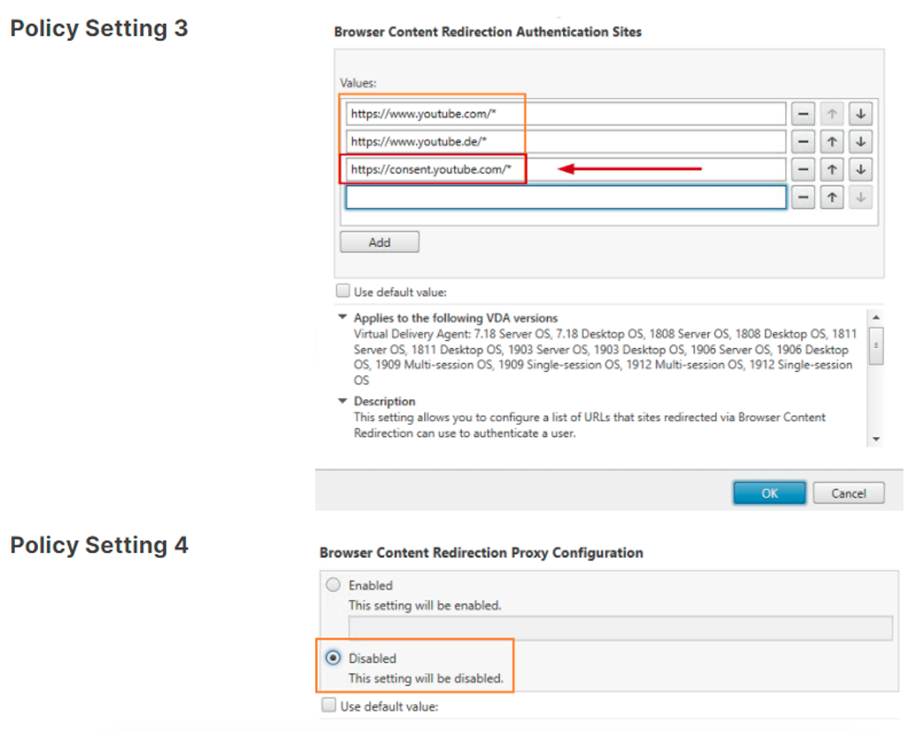Move the youtube.de entry up with arrow
The height and width of the screenshot is (732, 917).
(831, 142)
